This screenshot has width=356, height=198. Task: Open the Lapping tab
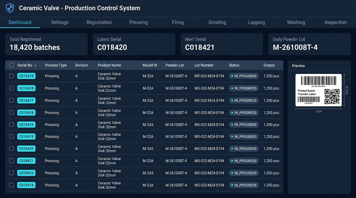pyautogui.click(x=256, y=22)
